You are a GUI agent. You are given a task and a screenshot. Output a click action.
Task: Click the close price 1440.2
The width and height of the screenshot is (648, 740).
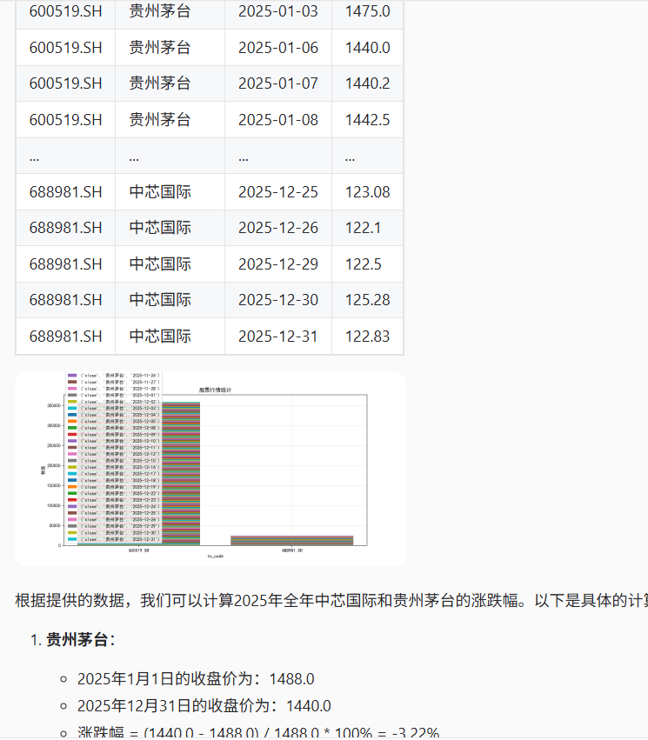tap(367, 83)
